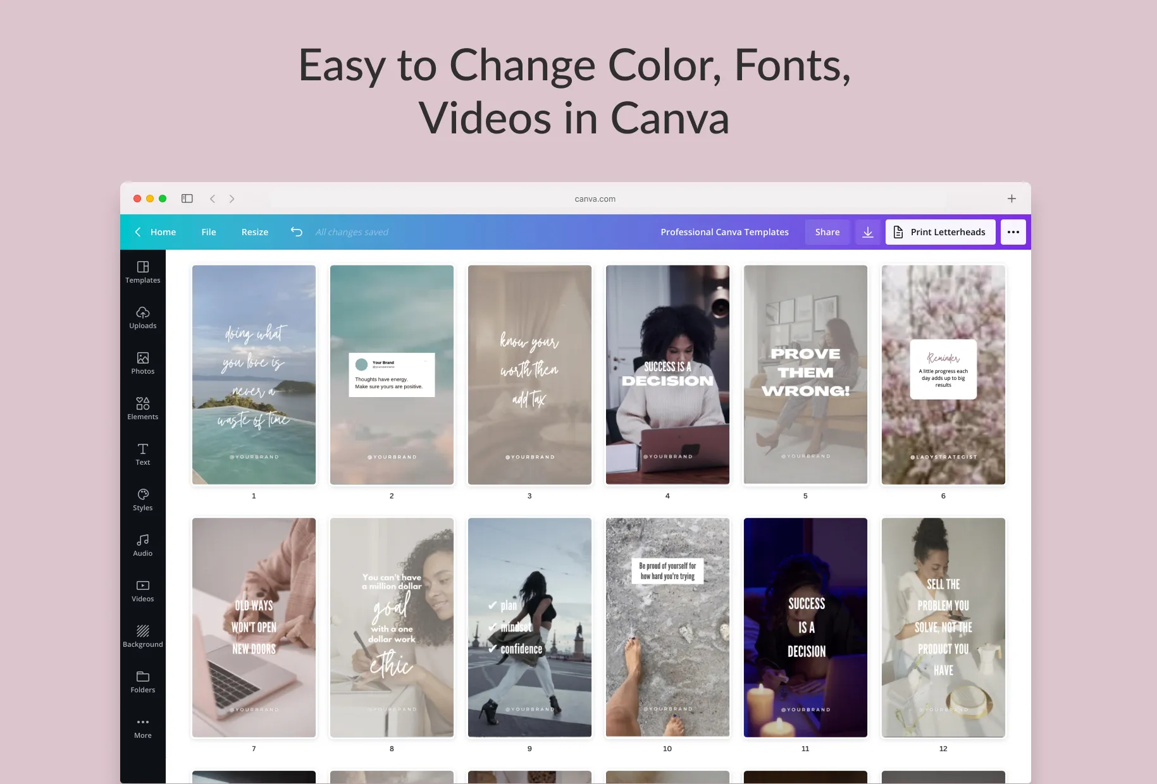Viewport: 1157px width, 784px height.
Task: Click the Professional Canva Templates title
Action: pos(724,232)
